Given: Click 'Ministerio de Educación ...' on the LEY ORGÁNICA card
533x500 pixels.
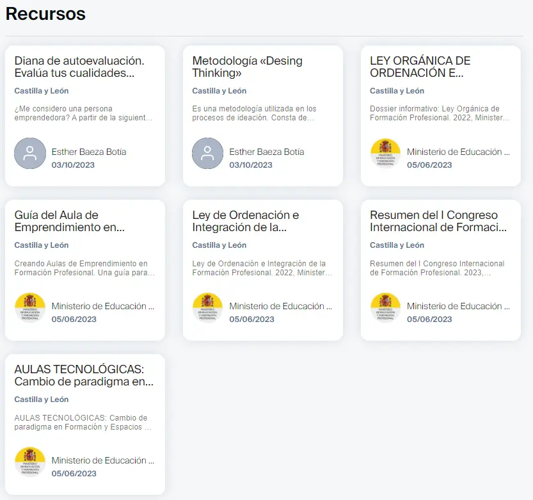Looking at the screenshot, I should [x=458, y=152].
